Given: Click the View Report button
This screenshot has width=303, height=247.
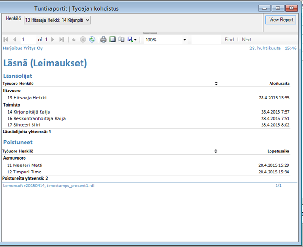Looking at the screenshot, I should click(281, 20).
